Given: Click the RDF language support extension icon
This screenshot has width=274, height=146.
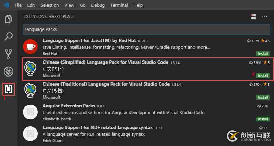Looking at the screenshot, I should (30, 134).
